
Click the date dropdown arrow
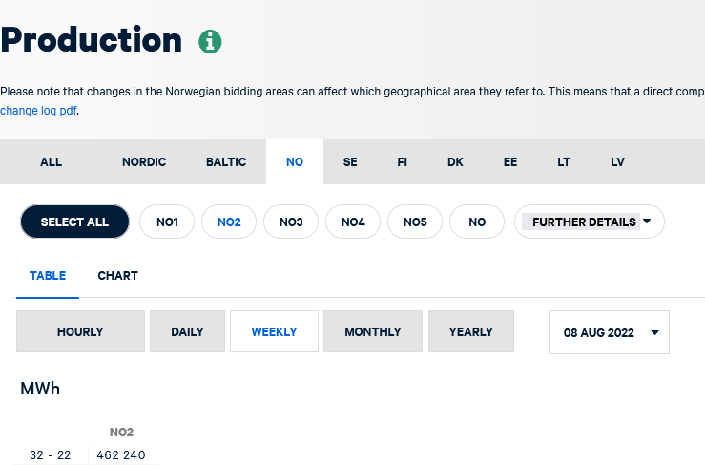(654, 332)
